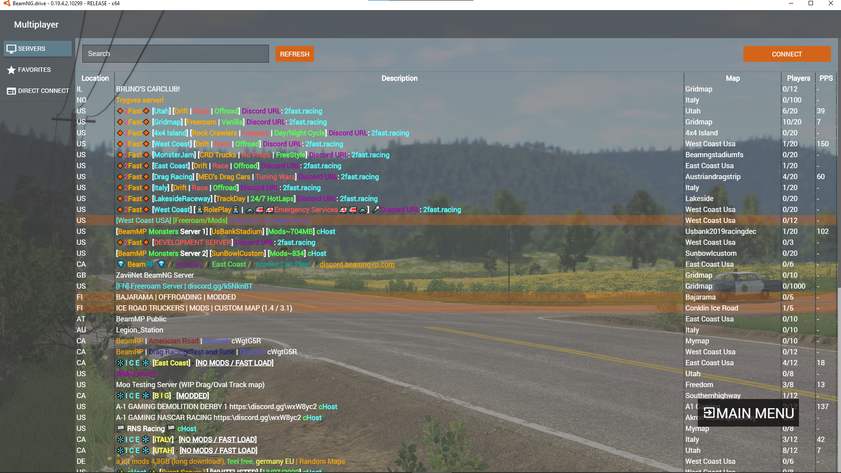Click BeamNG.drive logo in title bar

7,4
